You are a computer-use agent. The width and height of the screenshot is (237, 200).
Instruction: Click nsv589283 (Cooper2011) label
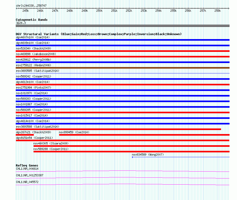(x=34, y=99)
